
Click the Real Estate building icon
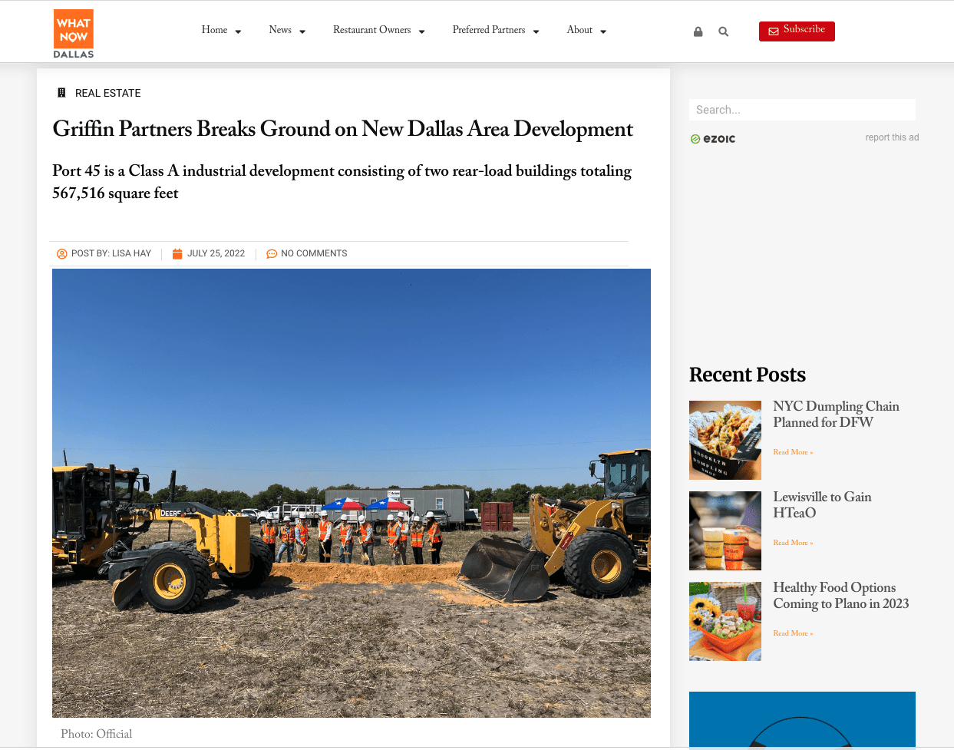(61, 93)
